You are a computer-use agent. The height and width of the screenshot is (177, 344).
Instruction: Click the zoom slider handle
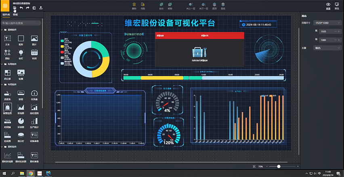pos(279,167)
